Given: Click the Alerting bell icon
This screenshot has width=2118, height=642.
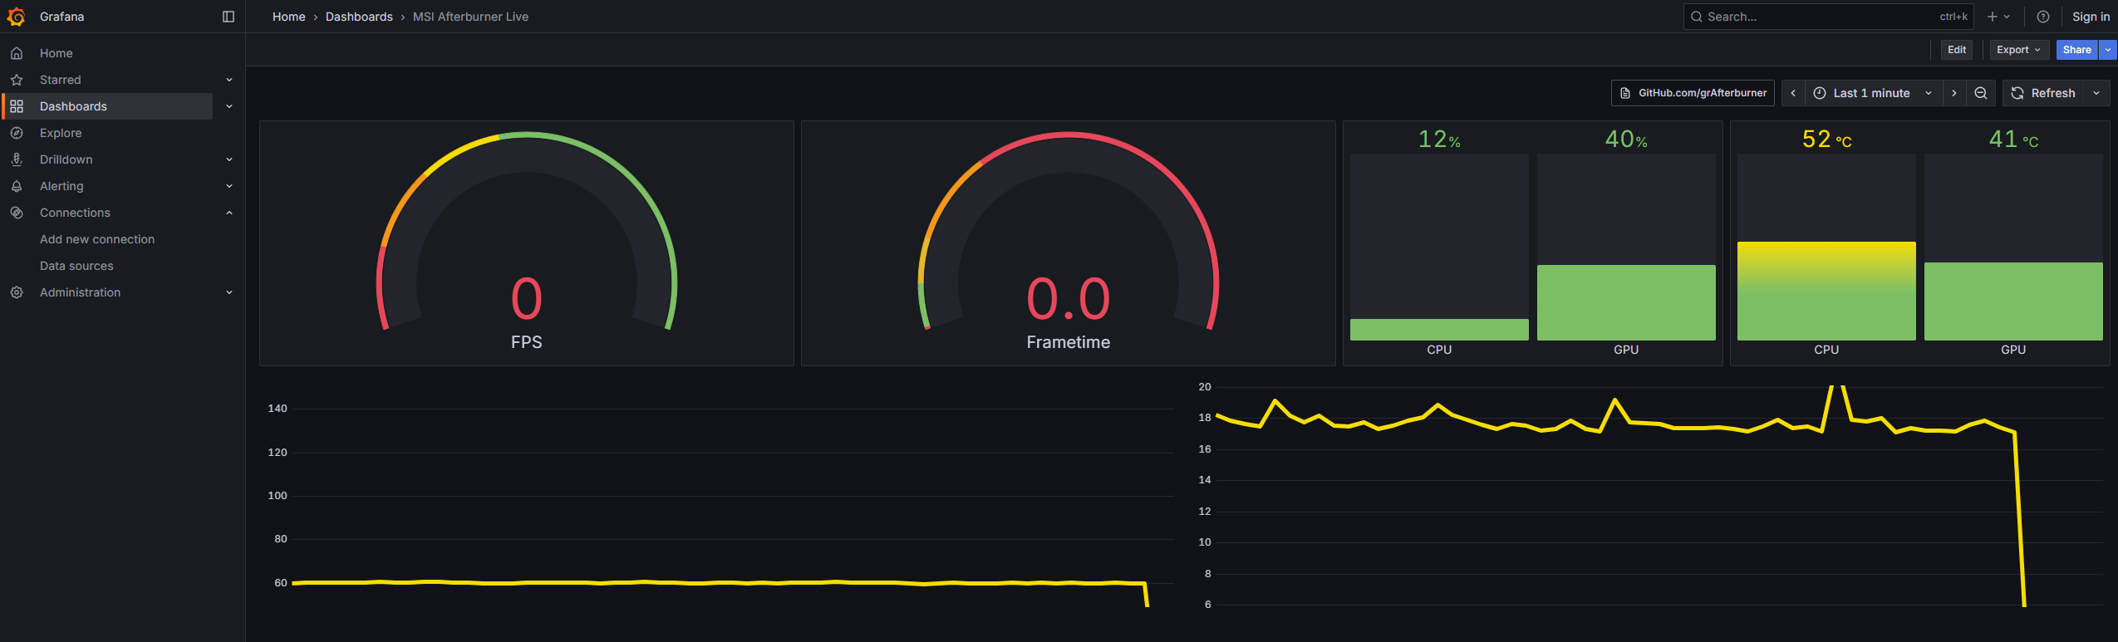Looking at the screenshot, I should [x=17, y=186].
